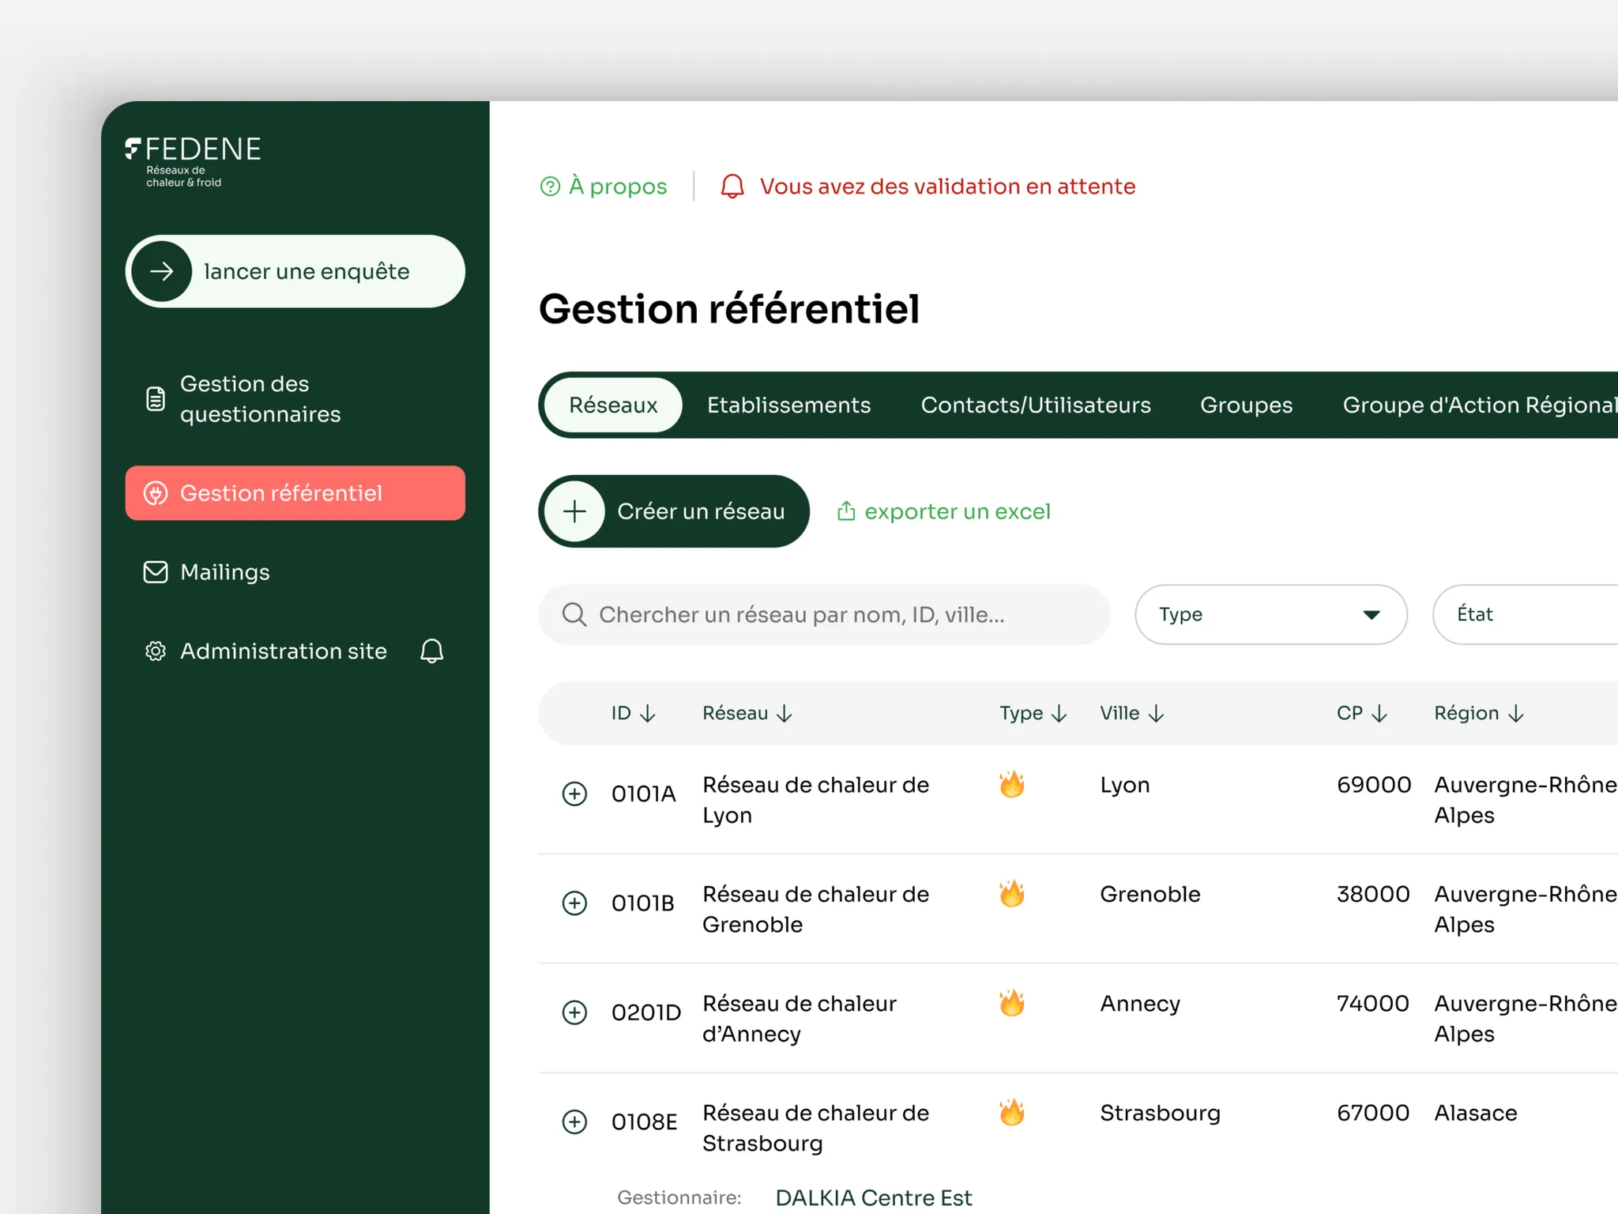
Task: Click the FEDENE logo
Action: tap(193, 161)
